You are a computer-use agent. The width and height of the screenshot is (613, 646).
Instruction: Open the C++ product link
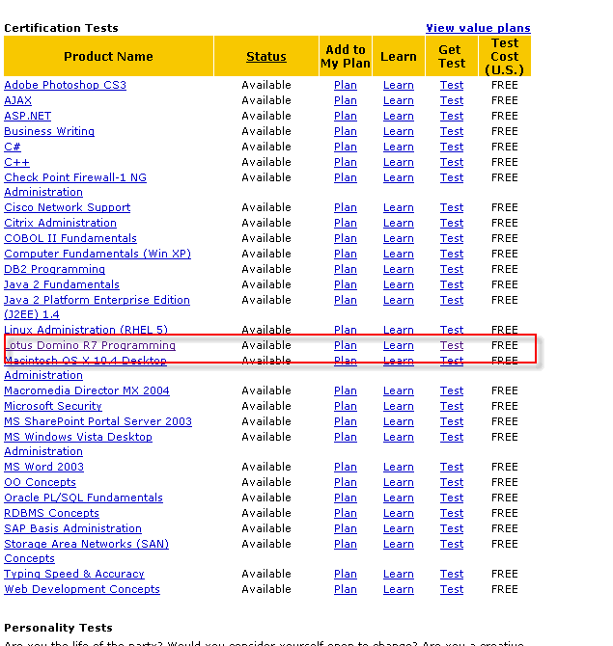[x=17, y=162]
